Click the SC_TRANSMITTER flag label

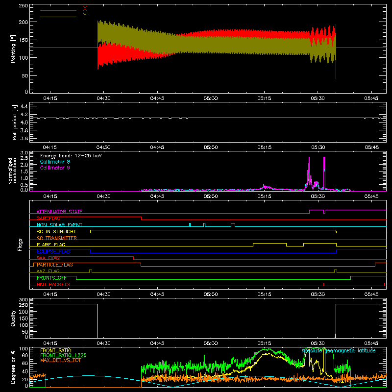56,238
